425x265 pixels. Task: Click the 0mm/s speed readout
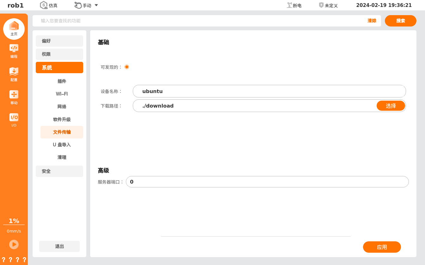(14, 231)
